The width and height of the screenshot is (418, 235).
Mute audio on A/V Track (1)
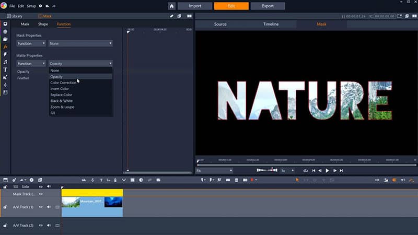[49, 207]
